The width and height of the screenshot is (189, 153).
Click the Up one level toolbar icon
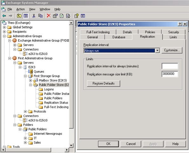click(x=19, y=16)
